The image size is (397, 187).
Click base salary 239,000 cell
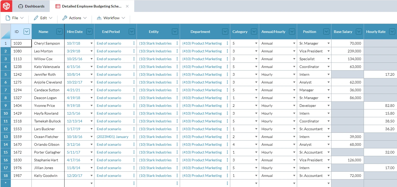[347, 51]
